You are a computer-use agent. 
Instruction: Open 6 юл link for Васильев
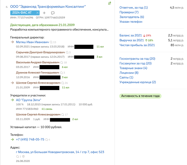(65, 67)
